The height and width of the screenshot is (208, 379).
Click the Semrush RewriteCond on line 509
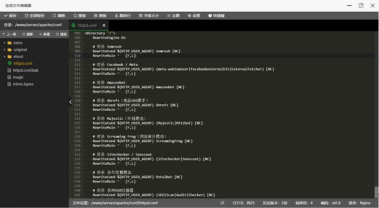[x=136, y=51]
